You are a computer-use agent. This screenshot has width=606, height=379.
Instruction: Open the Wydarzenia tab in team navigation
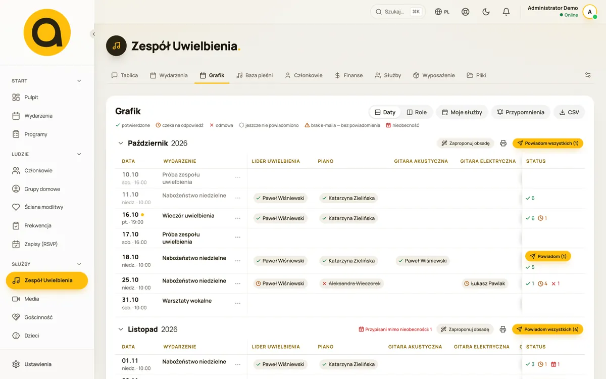169,75
